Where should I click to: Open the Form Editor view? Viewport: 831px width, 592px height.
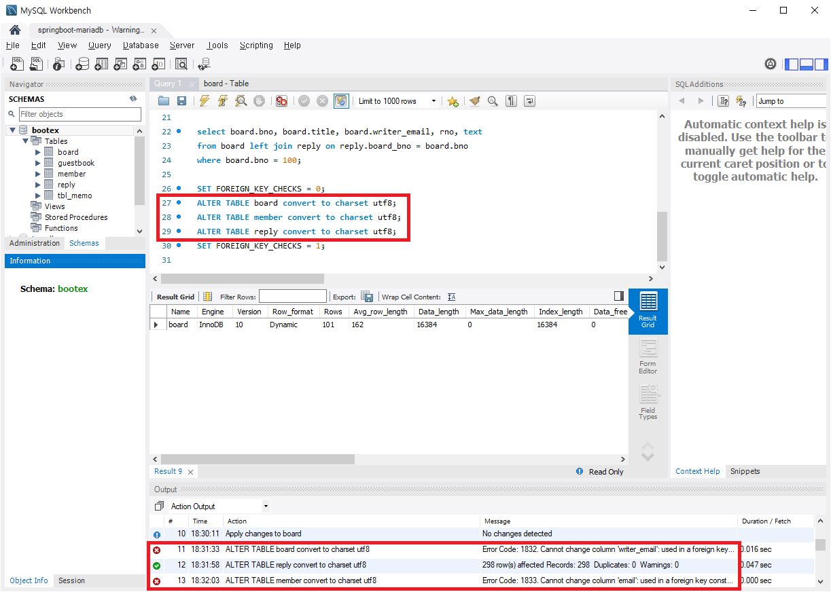(648, 357)
